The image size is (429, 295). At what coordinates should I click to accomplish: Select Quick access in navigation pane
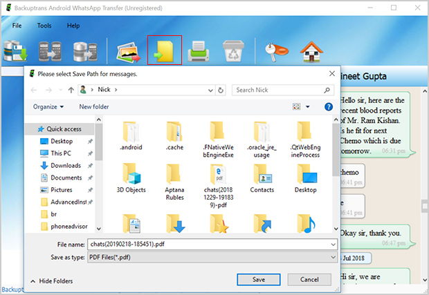click(x=60, y=129)
